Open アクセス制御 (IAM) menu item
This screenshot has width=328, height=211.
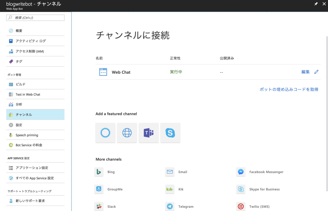tap(35, 51)
